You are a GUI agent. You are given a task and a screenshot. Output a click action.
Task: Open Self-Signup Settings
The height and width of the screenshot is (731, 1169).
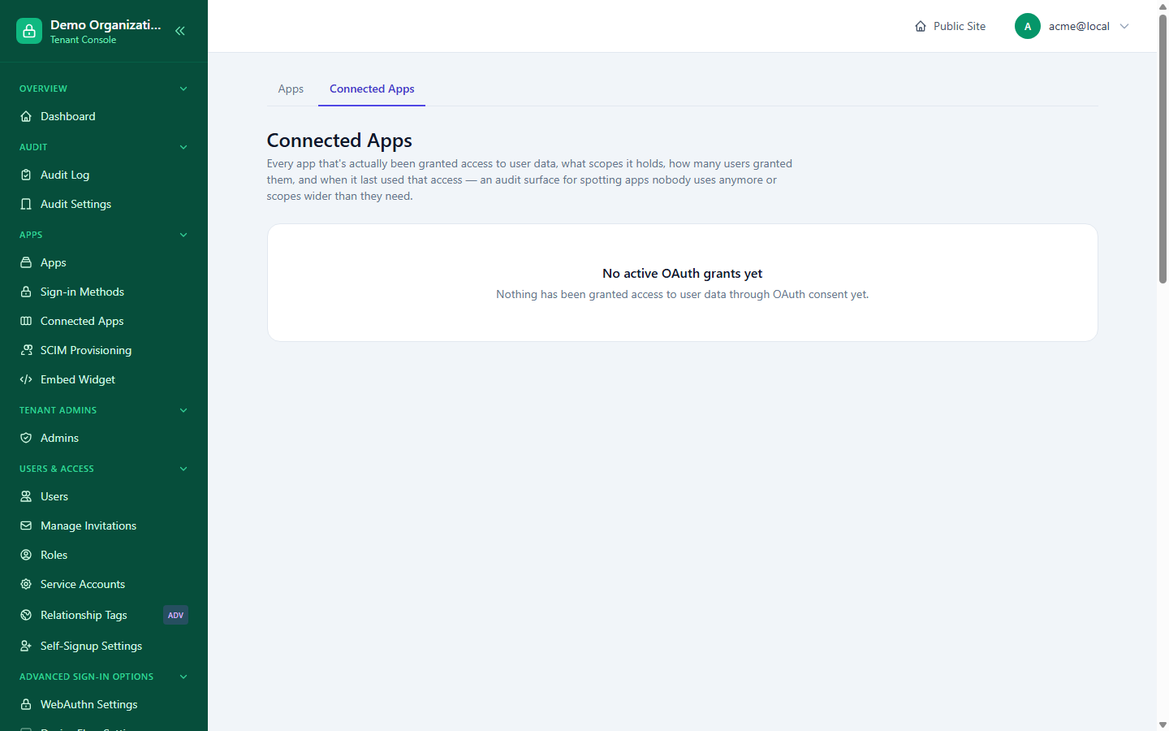(x=104, y=646)
